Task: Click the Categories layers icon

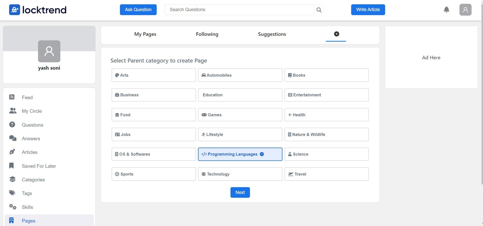Action: point(12,179)
